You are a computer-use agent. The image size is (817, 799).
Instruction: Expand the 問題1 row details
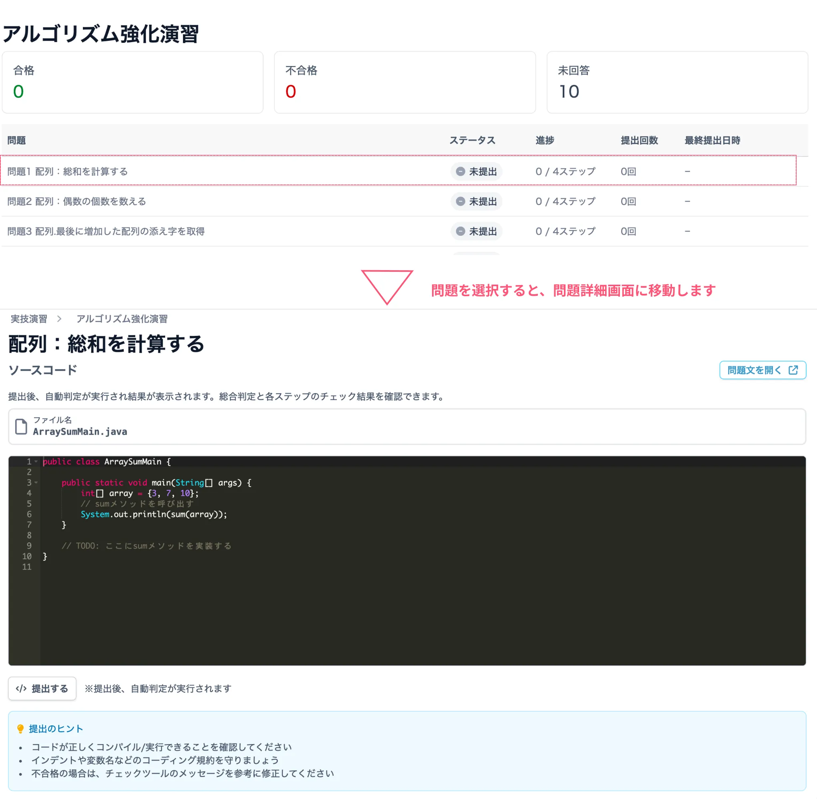(x=67, y=171)
